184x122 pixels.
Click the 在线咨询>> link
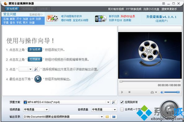coord(36,15)
